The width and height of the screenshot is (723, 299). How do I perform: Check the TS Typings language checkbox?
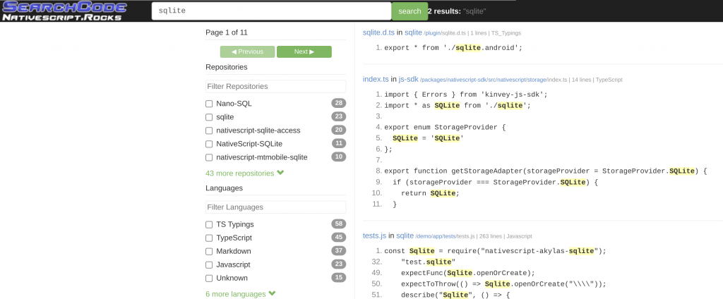(x=209, y=224)
